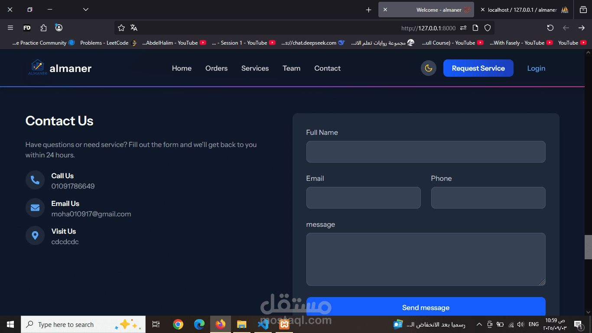Open the AbdelHalim - YouTube bookmark

pos(174,43)
